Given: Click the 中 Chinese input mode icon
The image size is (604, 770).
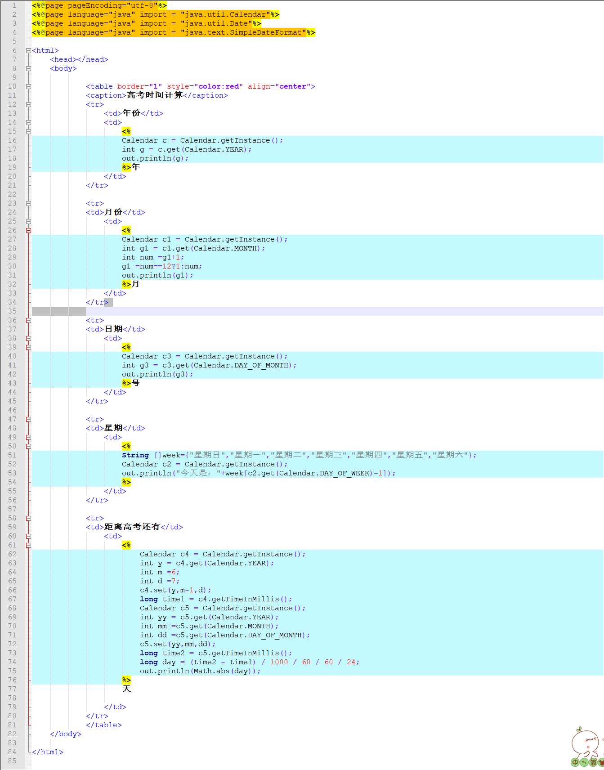Looking at the screenshot, I should pyautogui.click(x=575, y=762).
